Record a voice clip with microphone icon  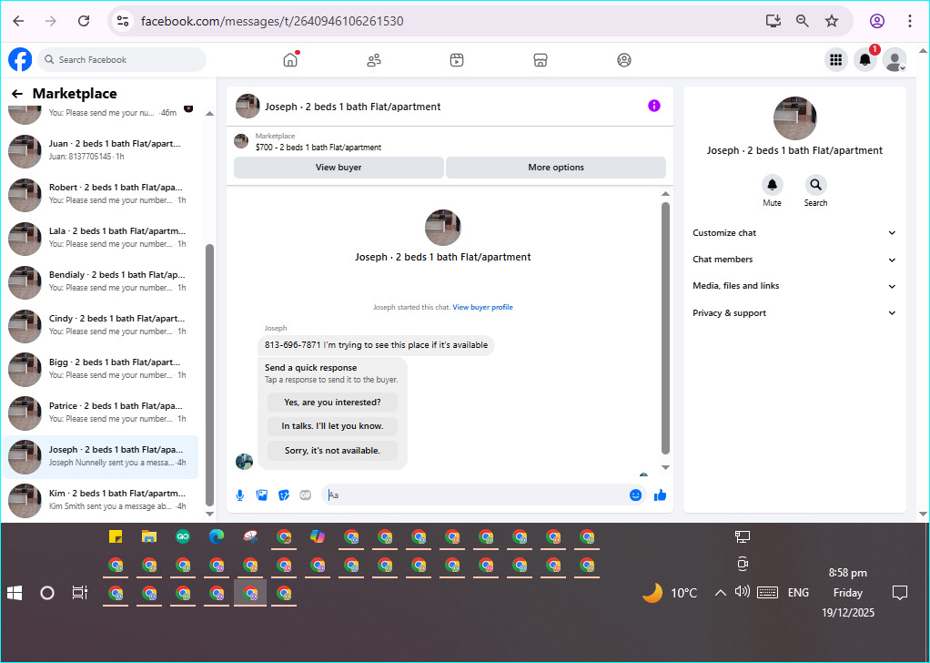point(240,495)
